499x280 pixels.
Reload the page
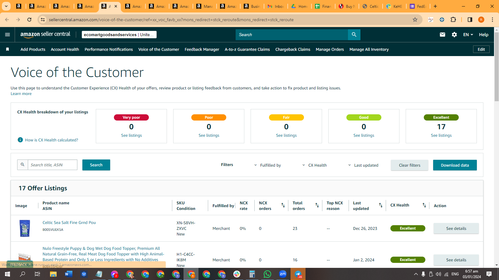pyautogui.click(x=29, y=20)
